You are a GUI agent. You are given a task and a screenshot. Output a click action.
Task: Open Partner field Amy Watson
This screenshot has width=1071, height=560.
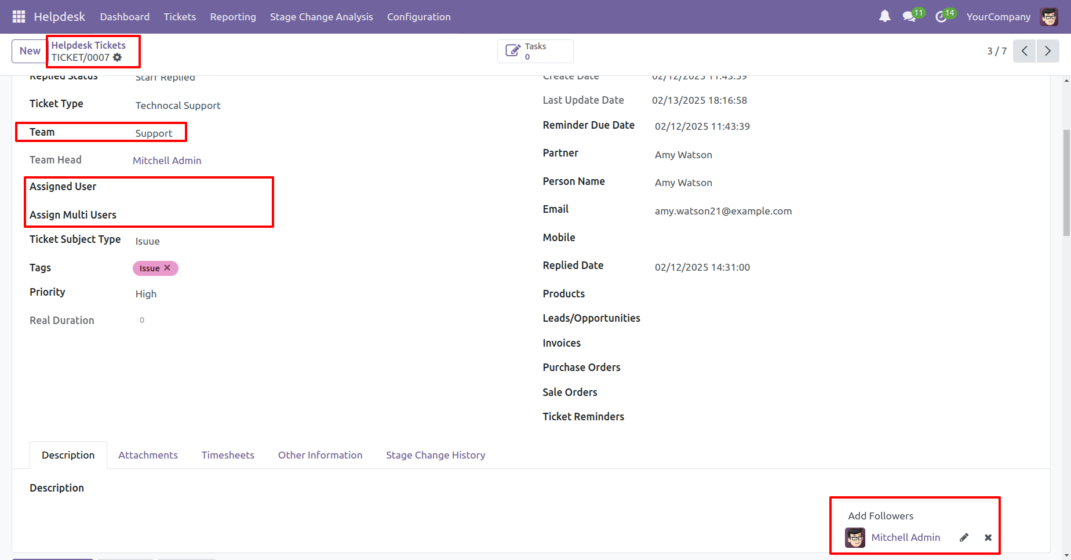683,155
